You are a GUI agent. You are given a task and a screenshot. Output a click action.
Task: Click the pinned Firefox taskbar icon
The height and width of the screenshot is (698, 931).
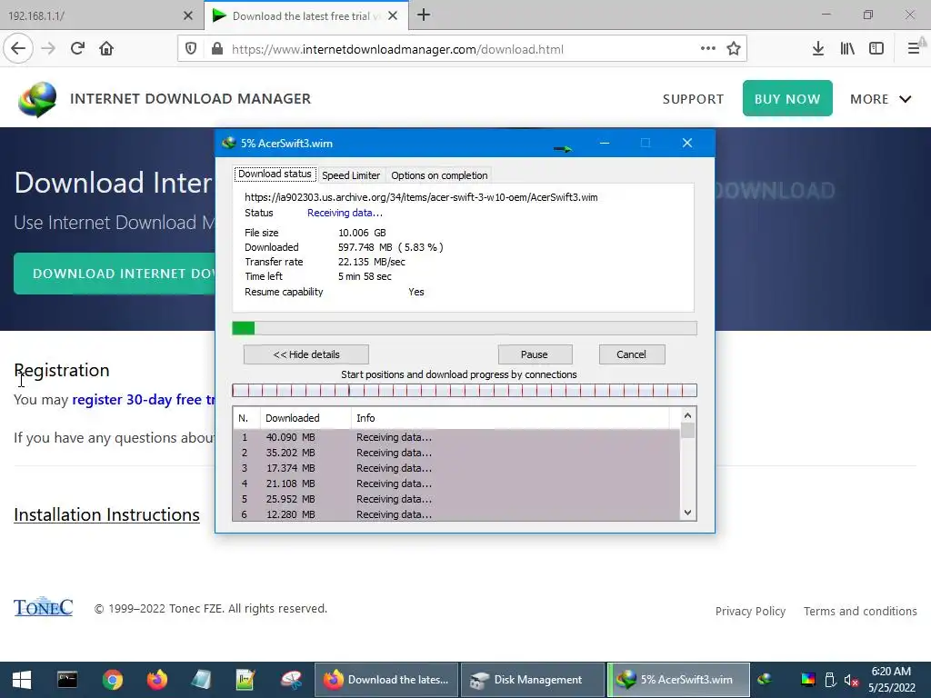(156, 680)
